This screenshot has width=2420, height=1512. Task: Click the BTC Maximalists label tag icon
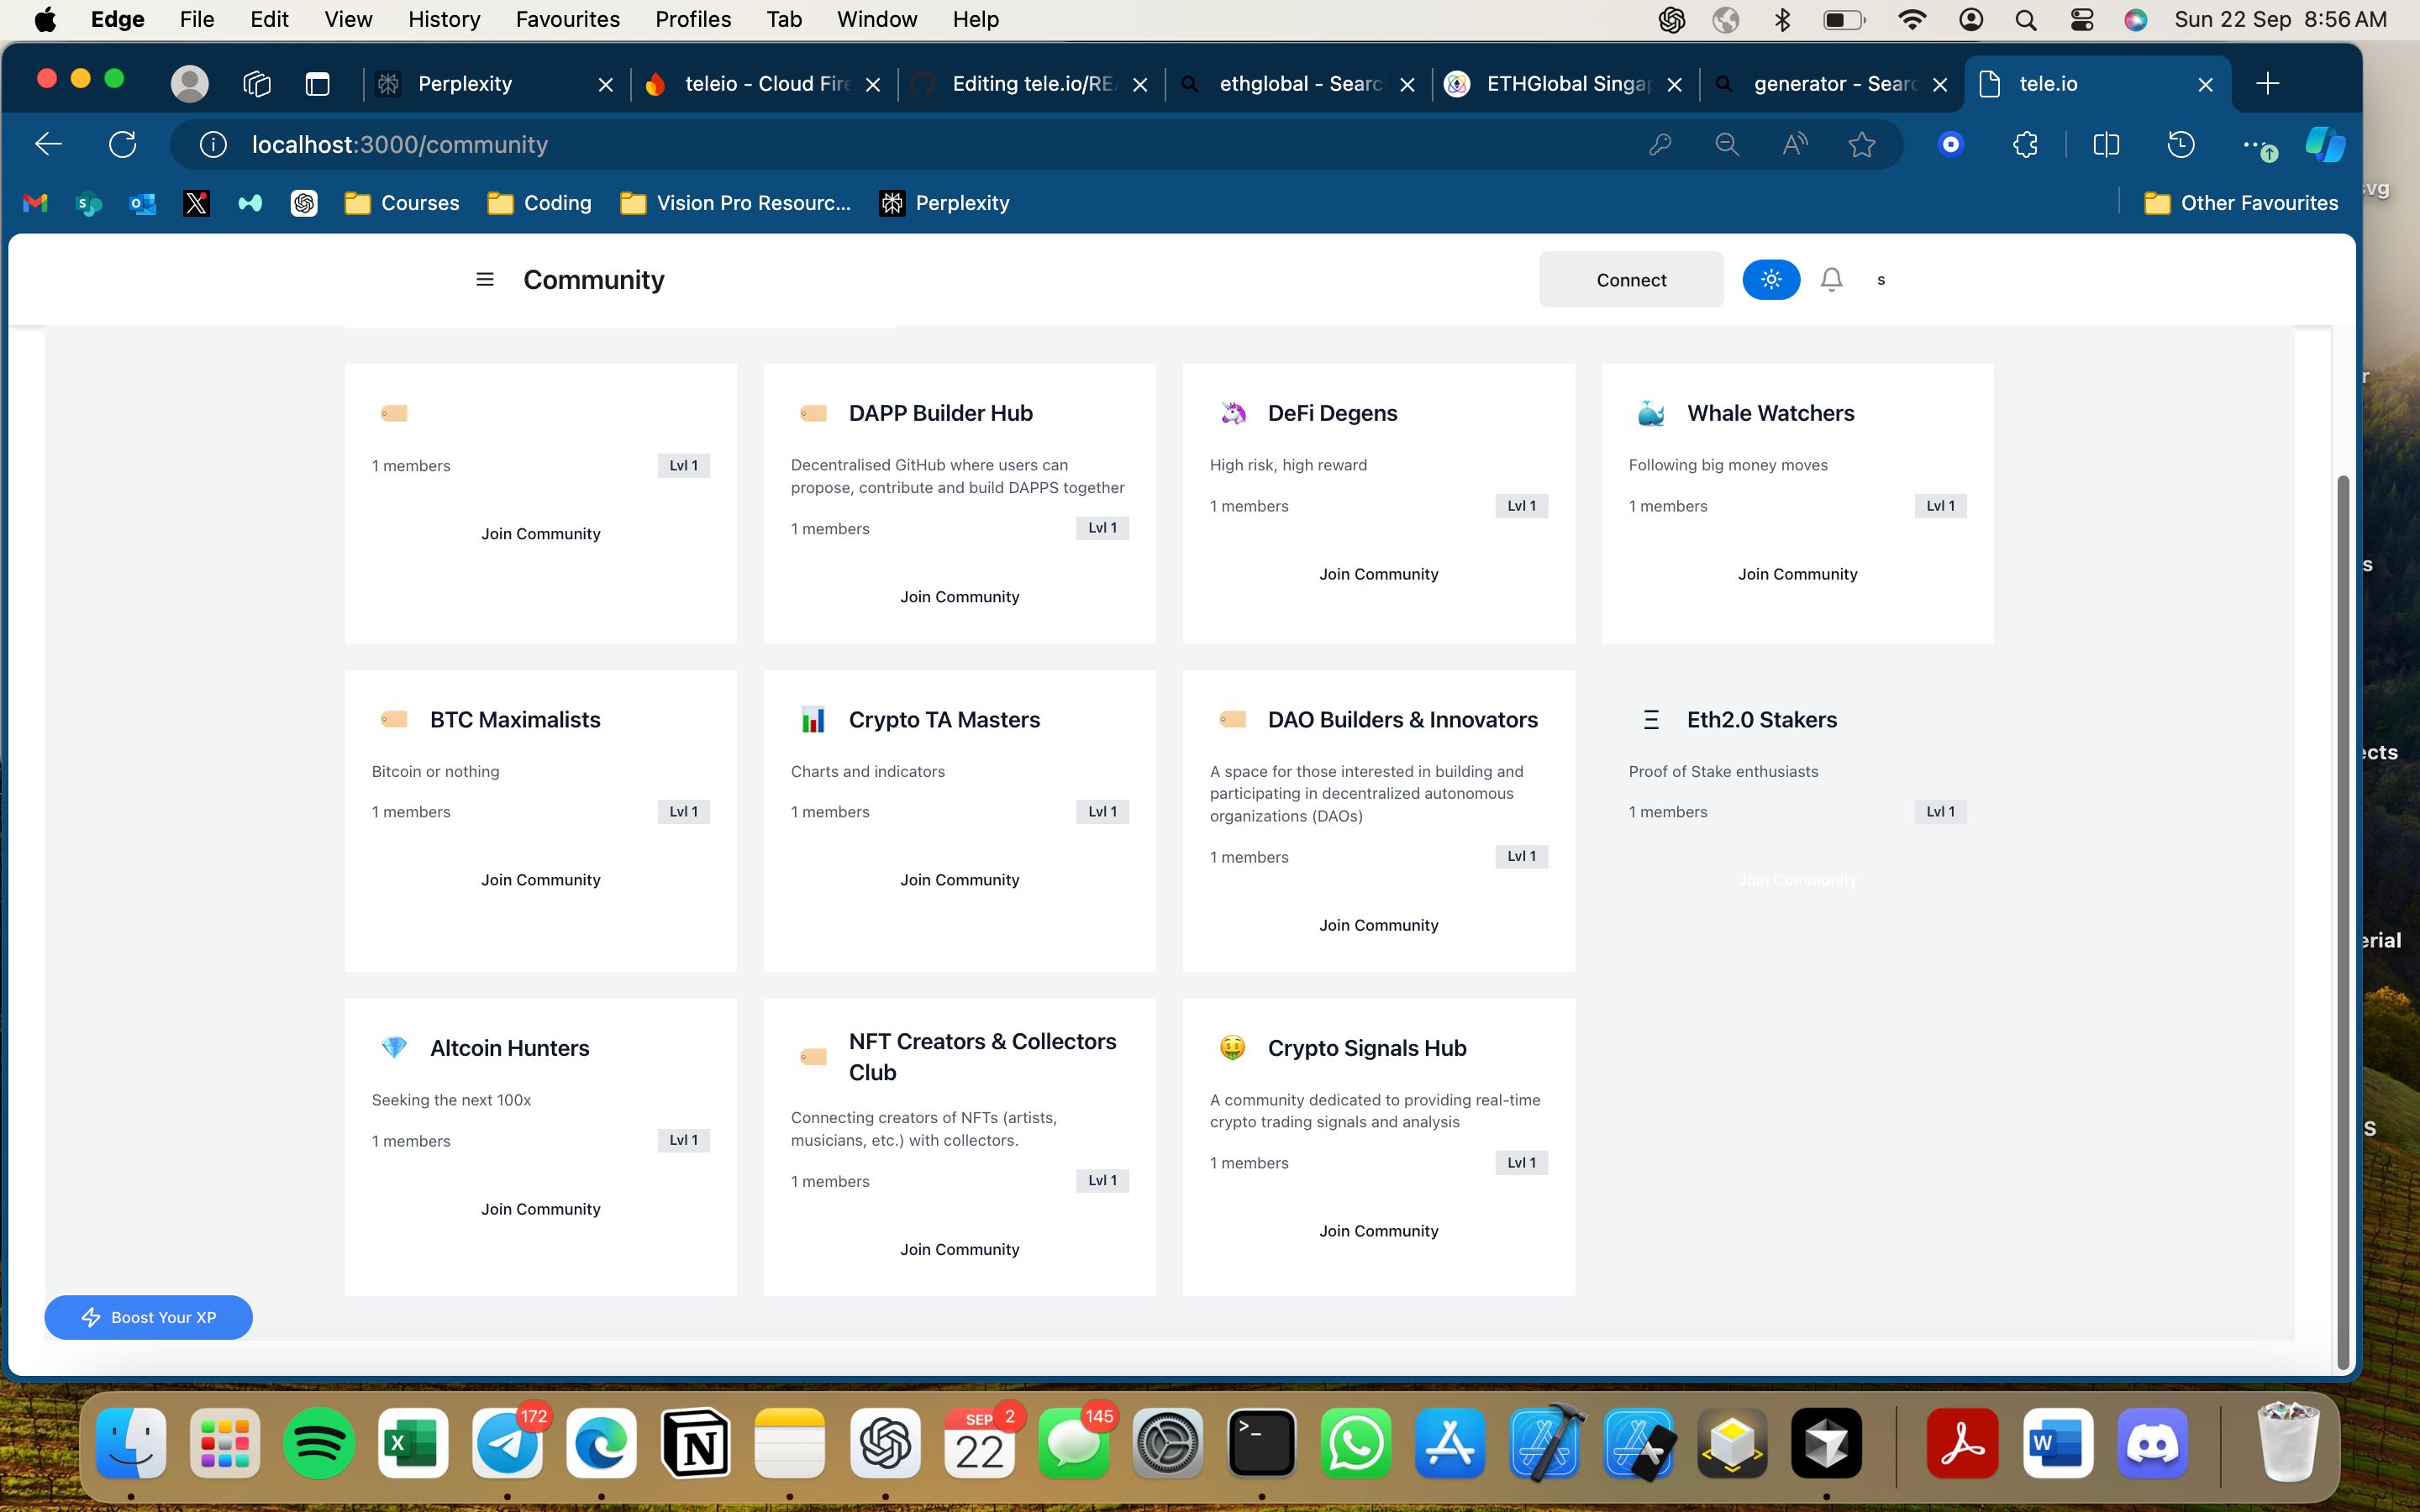[x=394, y=719]
